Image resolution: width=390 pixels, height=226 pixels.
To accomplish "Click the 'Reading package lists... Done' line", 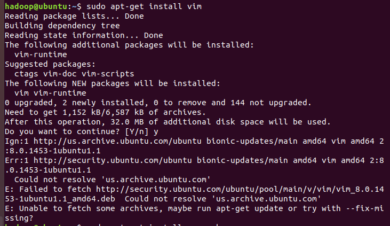I will (74, 16).
